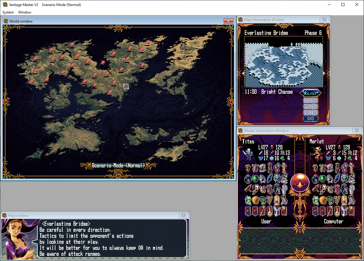Enable the infinite time limit option
The height and width of the screenshot is (261, 364).
pyautogui.click(x=310, y=118)
